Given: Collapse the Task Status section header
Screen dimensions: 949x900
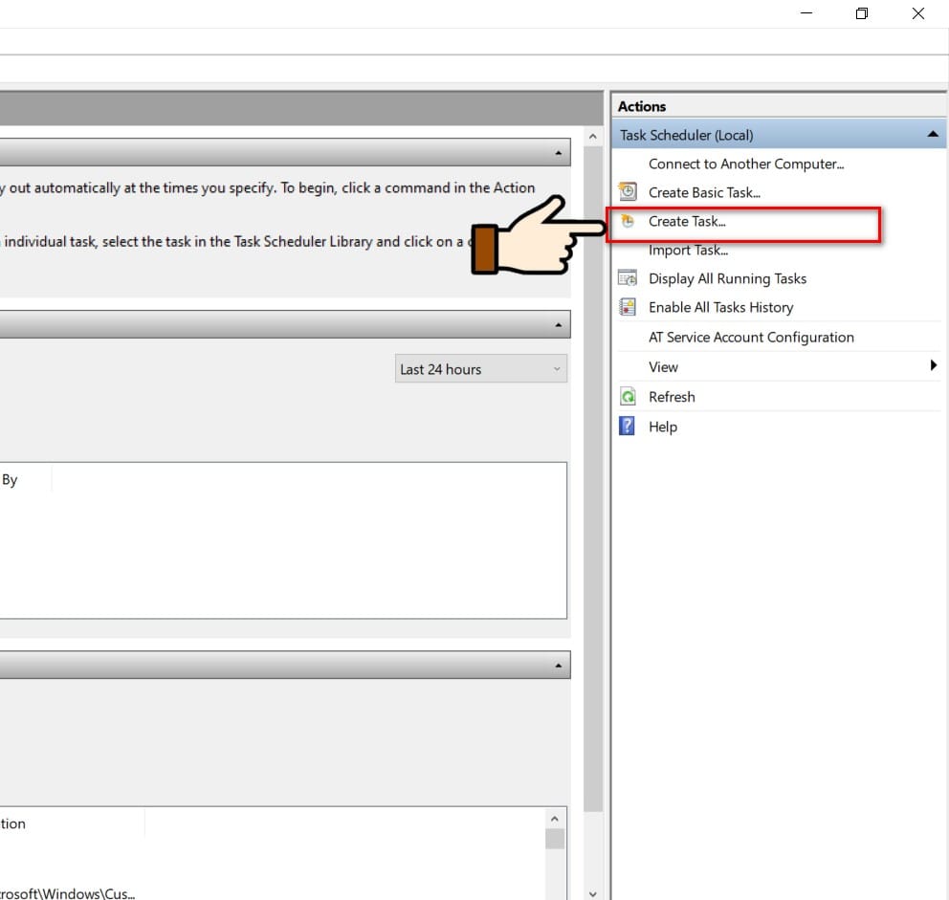Looking at the screenshot, I should click(558, 325).
